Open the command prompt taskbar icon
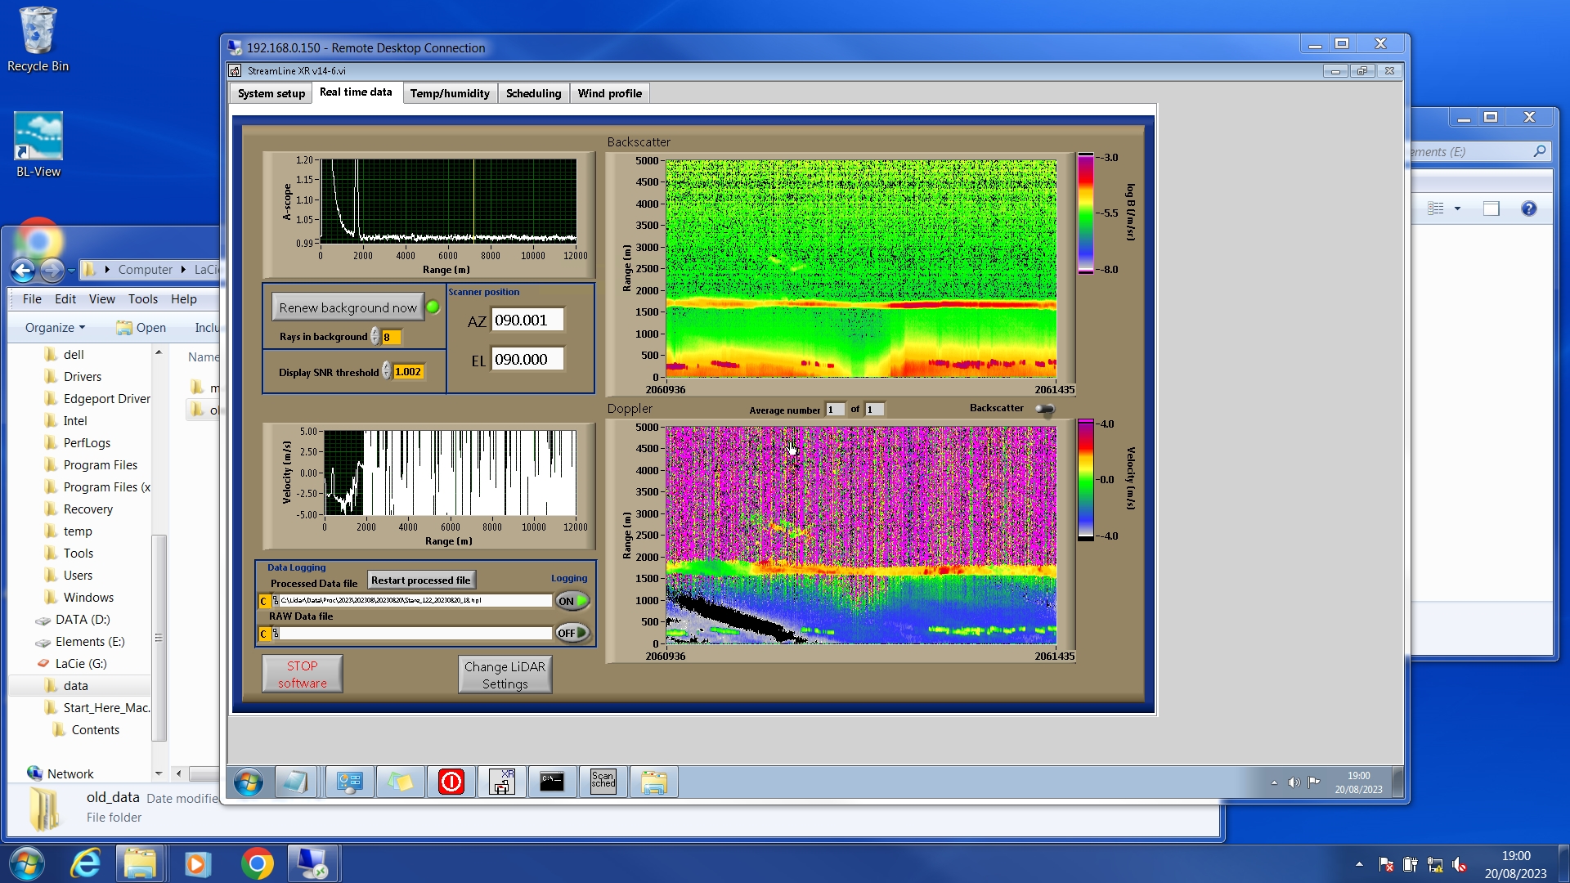 (x=552, y=782)
